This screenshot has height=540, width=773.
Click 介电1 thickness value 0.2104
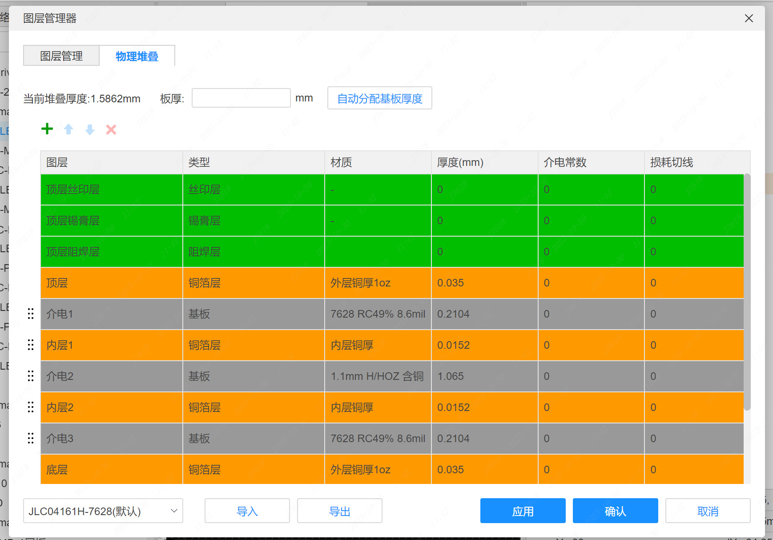coord(485,314)
